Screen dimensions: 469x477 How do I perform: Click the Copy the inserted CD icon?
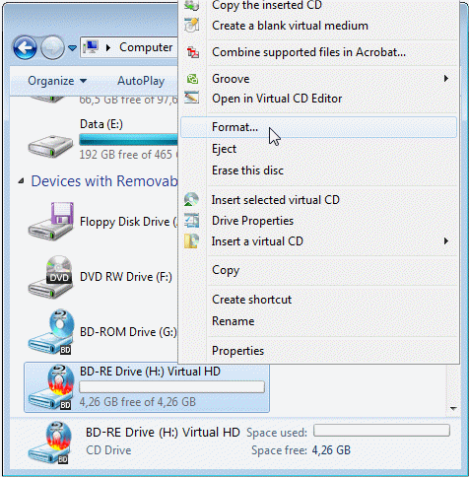coord(192,5)
